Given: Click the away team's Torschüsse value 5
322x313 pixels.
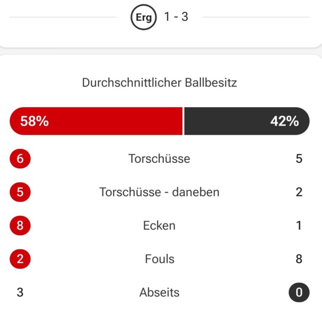Looking at the screenshot, I should click(299, 159).
